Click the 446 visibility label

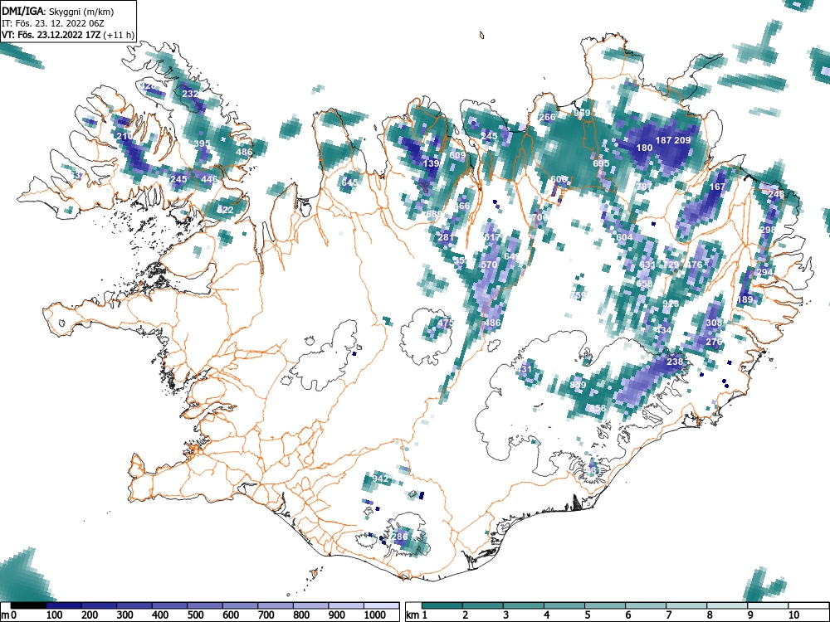coord(210,179)
